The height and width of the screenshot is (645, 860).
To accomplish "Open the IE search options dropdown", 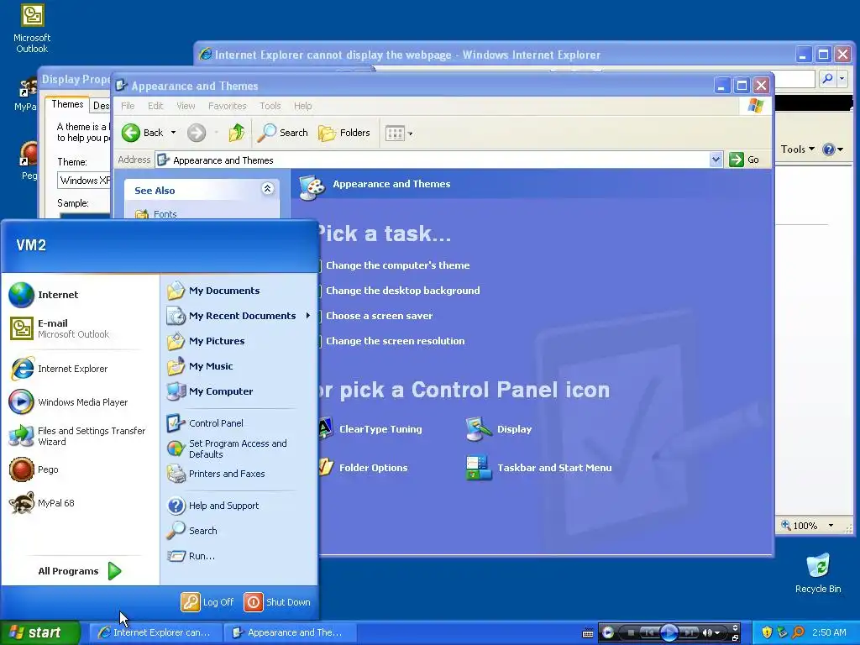I will (842, 79).
